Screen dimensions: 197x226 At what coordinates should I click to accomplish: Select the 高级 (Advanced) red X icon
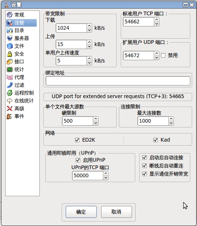10,109
